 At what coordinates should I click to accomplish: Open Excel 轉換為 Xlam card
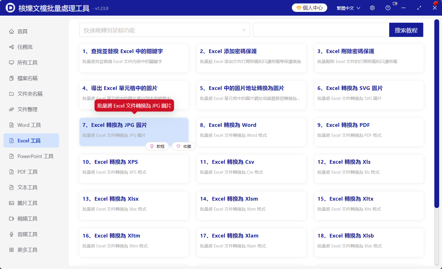coord(252,243)
